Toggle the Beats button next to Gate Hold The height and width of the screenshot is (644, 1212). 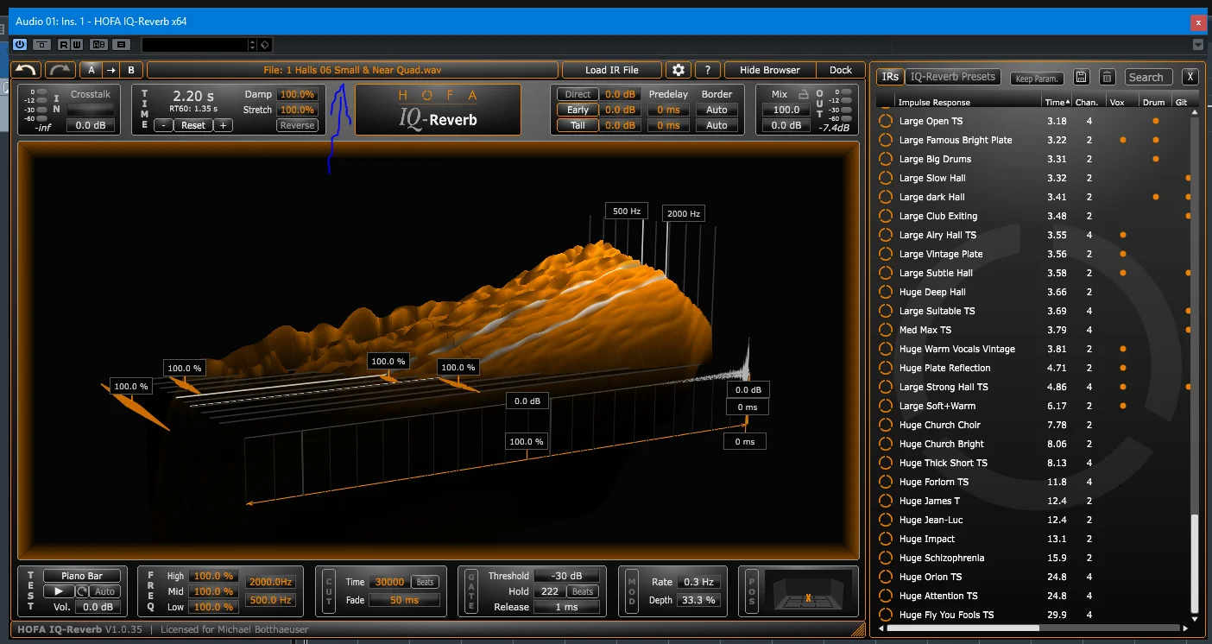pos(583,591)
